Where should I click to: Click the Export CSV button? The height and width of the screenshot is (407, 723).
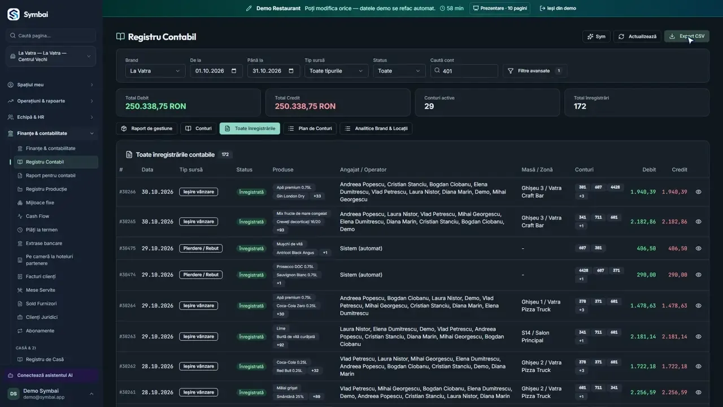(687, 36)
